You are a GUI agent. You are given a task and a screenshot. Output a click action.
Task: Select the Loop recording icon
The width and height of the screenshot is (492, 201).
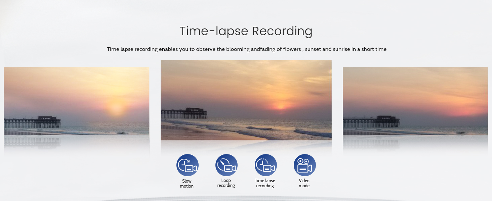point(226,165)
